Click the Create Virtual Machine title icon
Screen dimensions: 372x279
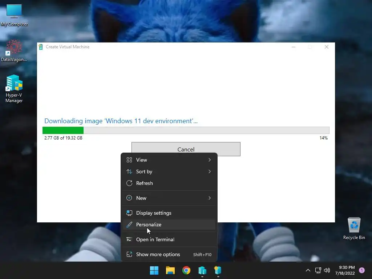coord(41,47)
